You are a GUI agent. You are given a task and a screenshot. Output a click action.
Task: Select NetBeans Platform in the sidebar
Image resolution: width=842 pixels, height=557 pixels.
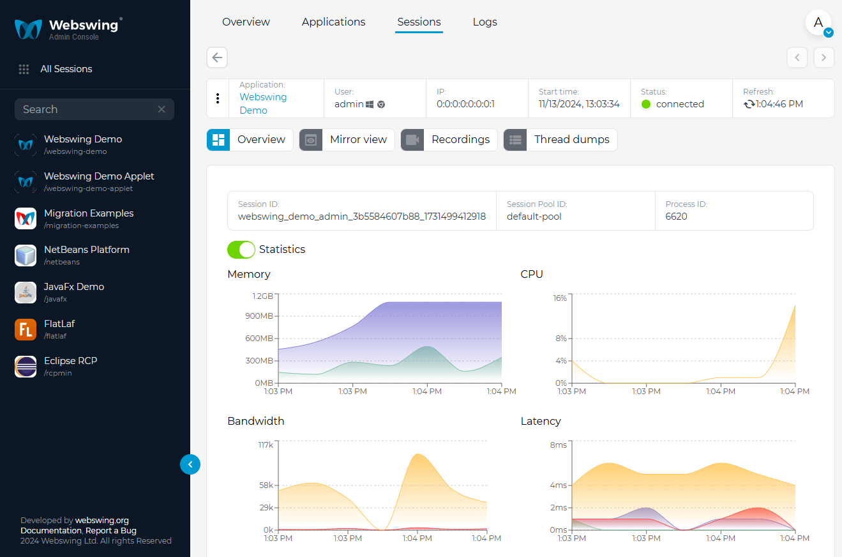(x=95, y=256)
